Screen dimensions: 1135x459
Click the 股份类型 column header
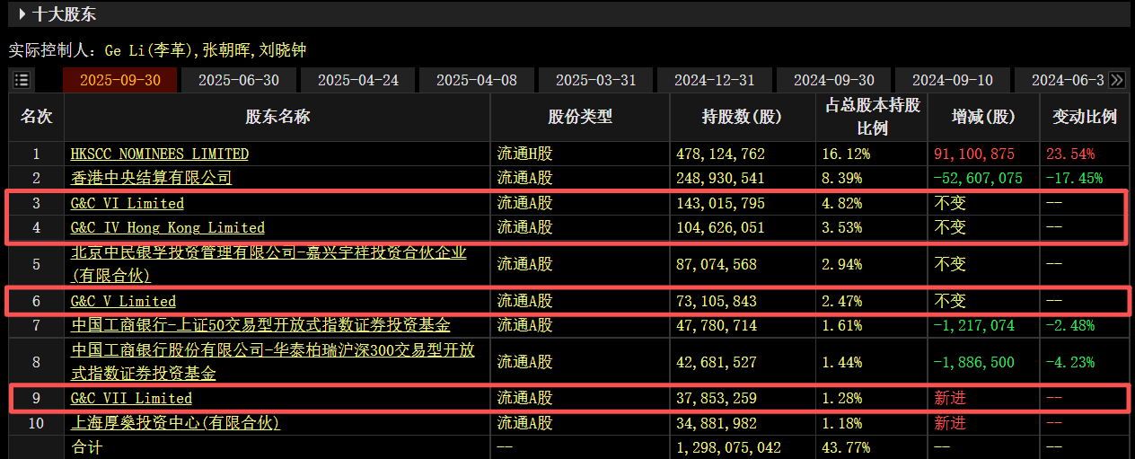[580, 117]
